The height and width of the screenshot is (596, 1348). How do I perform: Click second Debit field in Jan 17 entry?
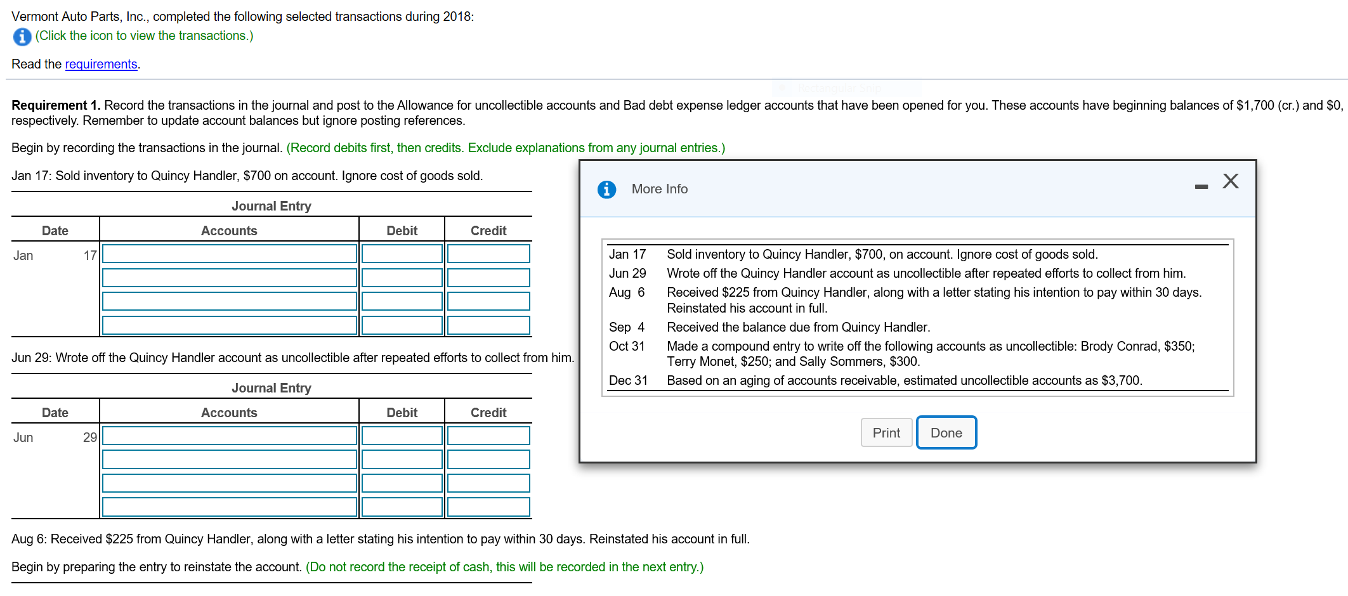pyautogui.click(x=402, y=278)
